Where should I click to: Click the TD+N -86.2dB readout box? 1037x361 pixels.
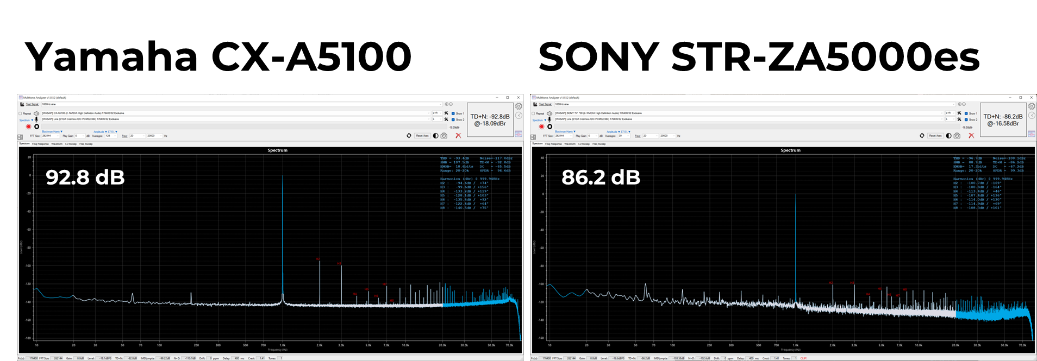tap(1003, 120)
